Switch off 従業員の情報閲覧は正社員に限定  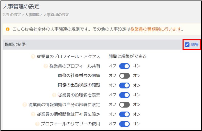click(x=124, y=114)
